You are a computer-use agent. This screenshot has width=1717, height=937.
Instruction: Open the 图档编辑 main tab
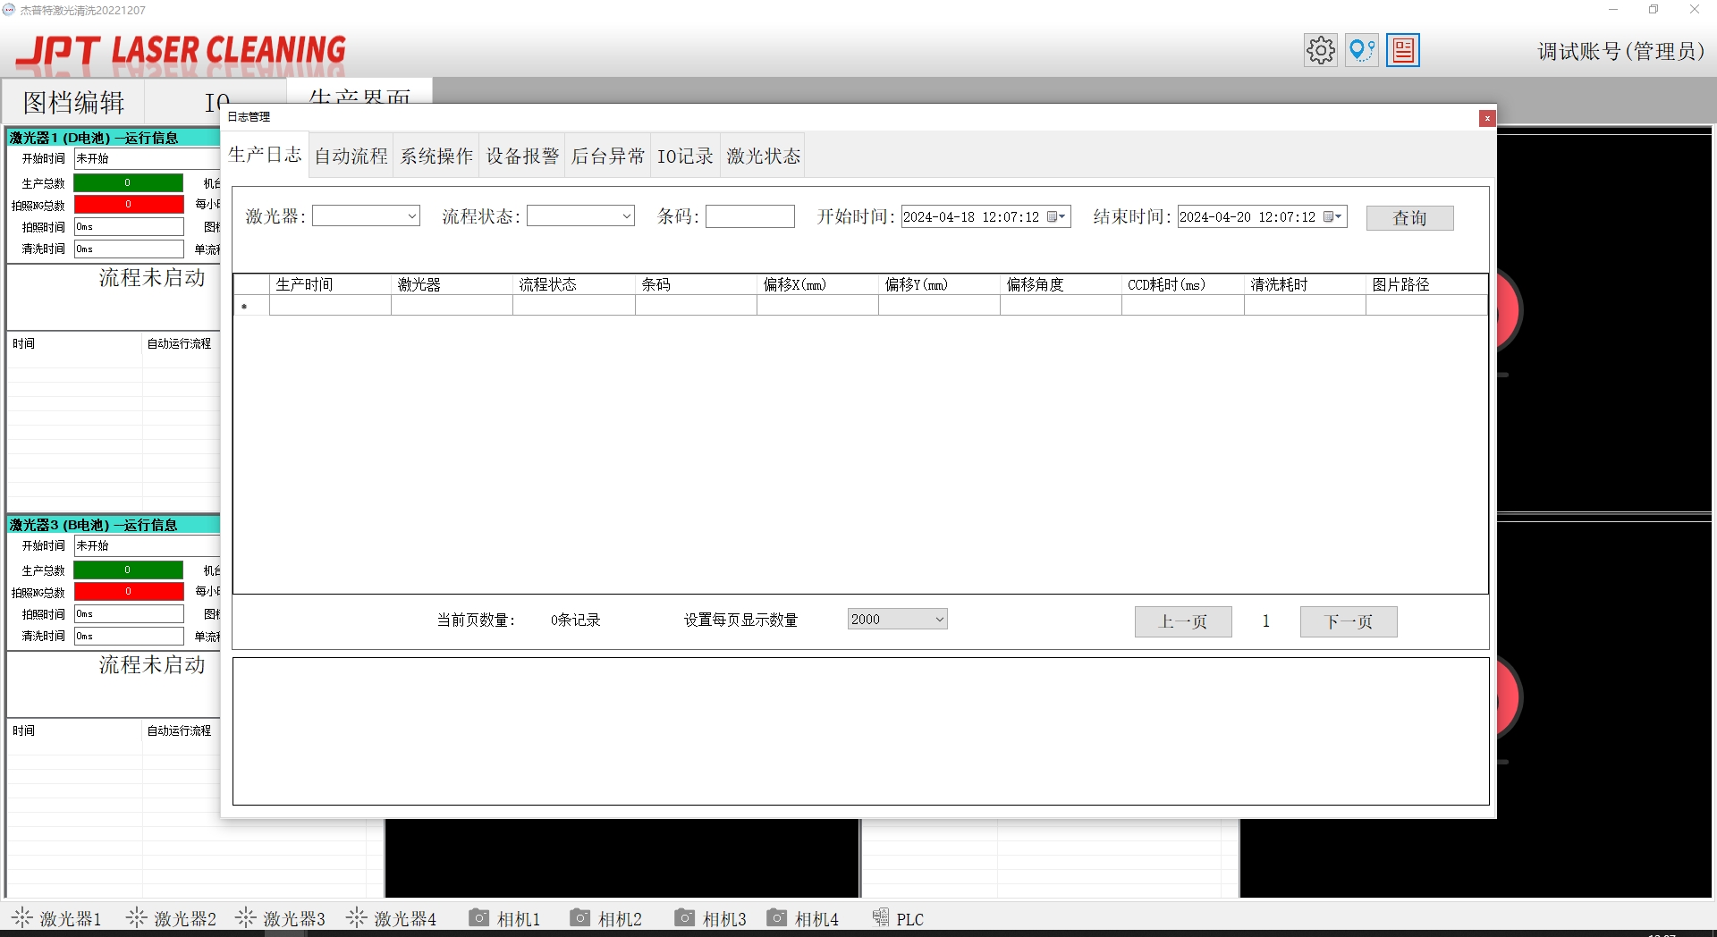(73, 102)
